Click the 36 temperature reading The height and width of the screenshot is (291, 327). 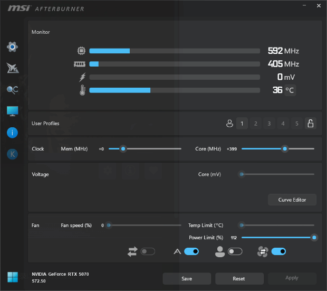[x=277, y=90]
